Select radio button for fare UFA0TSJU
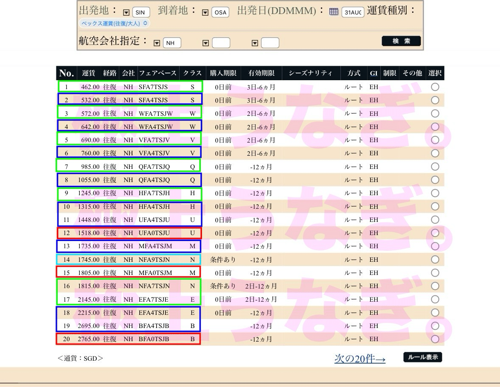Screen dimensions: 500x387 (435, 233)
